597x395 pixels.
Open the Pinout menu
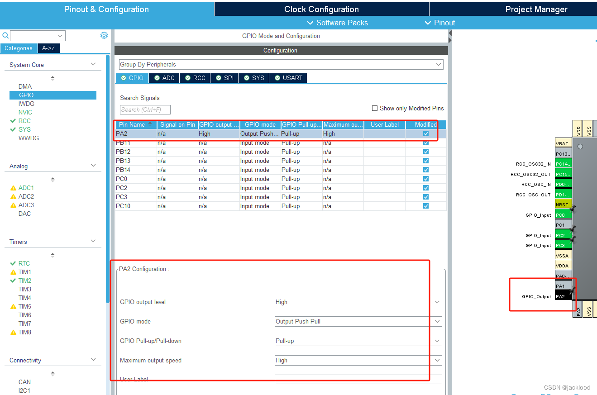tap(439, 23)
